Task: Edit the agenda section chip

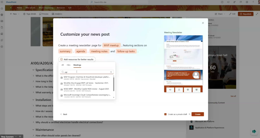Action: coord(81,51)
